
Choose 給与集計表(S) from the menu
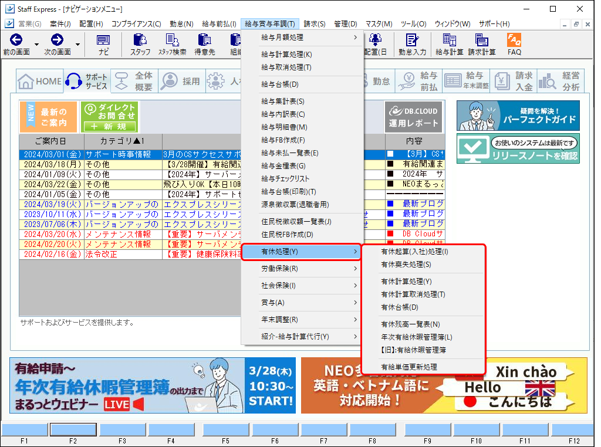[302, 101]
